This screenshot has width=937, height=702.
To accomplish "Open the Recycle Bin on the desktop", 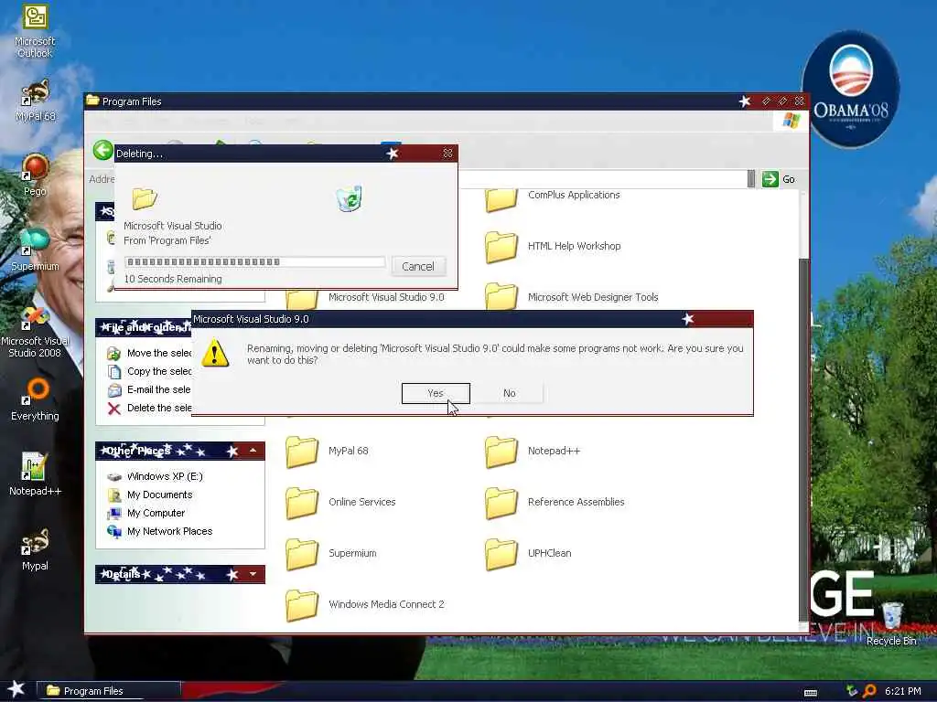I will tap(891, 623).
